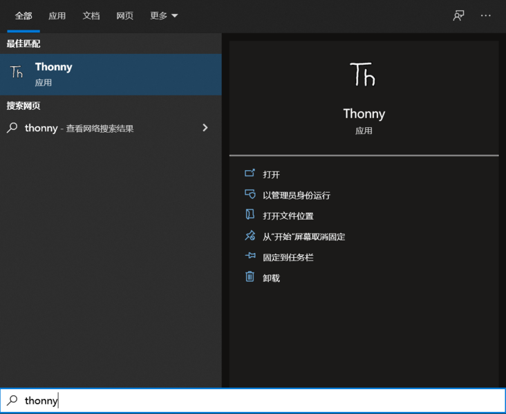Click the magnifier icon in search box
The image size is (506, 414).
click(x=12, y=400)
